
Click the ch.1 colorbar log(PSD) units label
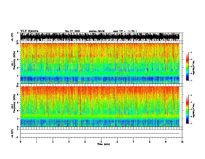tap(194, 68)
